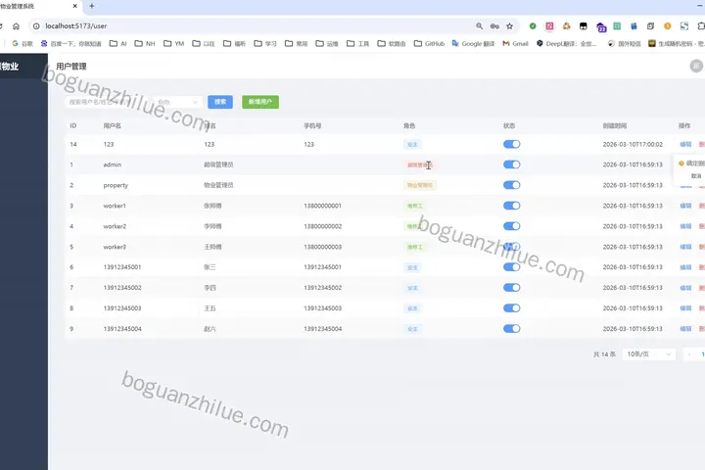Click the yellow 物业管理员 role tag
The height and width of the screenshot is (470, 705).
419,185
